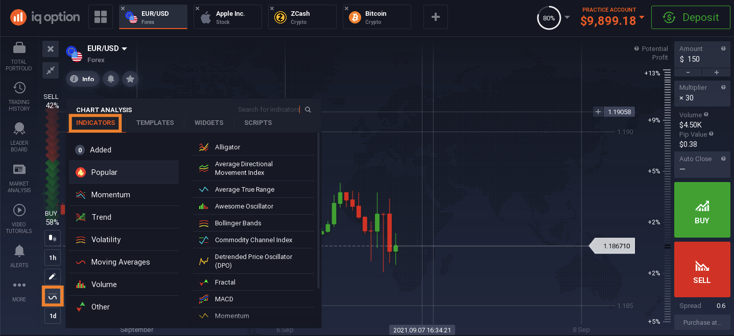Select the Indicators tab
Image resolution: width=734 pixels, height=336 pixels.
tap(96, 123)
